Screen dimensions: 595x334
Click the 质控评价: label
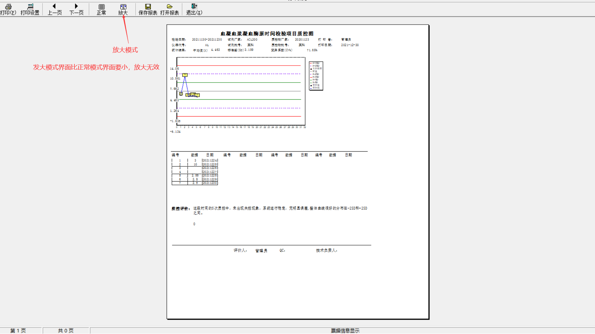(181, 208)
